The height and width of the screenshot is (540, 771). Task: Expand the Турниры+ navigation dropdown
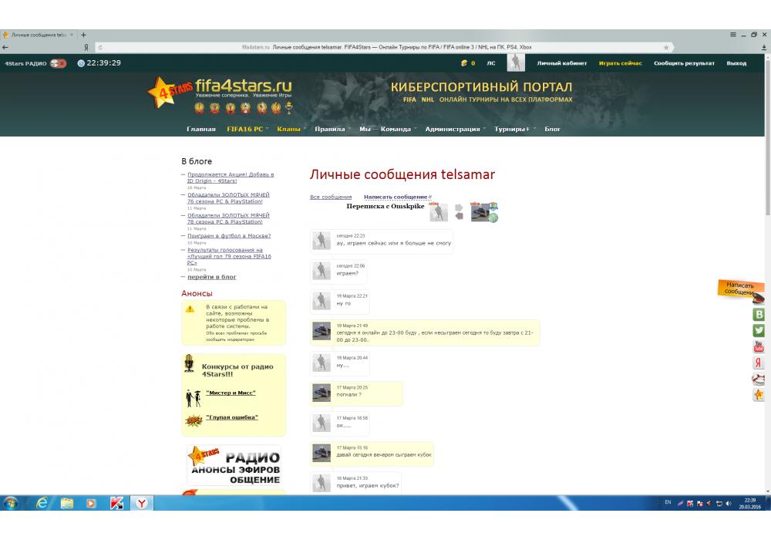pos(514,129)
